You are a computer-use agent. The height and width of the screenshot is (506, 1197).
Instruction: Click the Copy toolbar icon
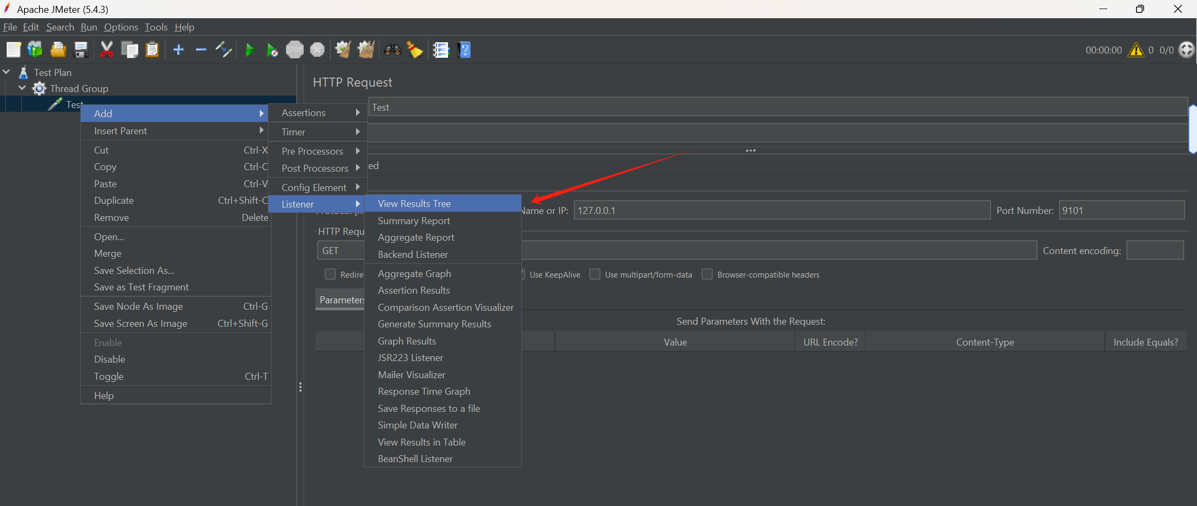(x=129, y=50)
